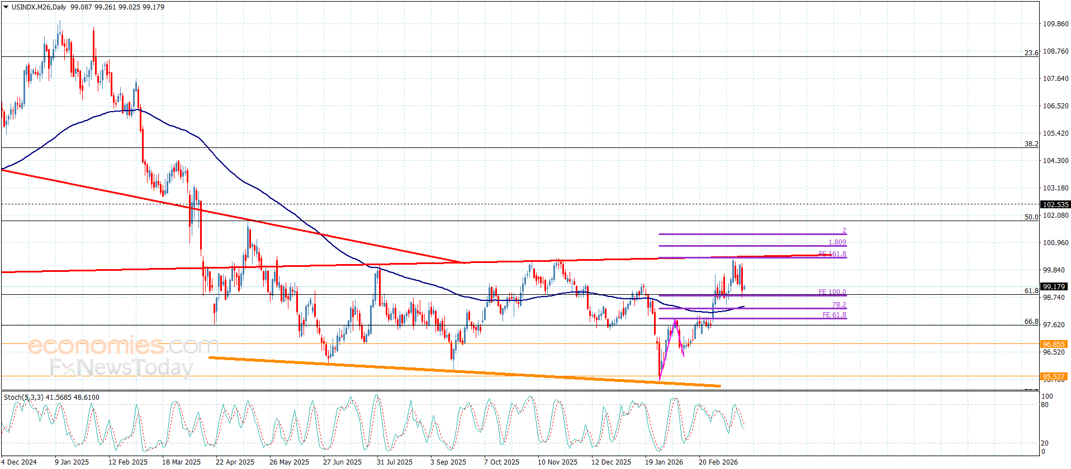
Task: Select the USINDX.M26,Daily chart title text
Action: [x=39, y=7]
